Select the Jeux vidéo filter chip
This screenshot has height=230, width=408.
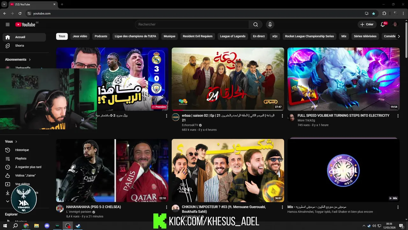tap(80, 36)
